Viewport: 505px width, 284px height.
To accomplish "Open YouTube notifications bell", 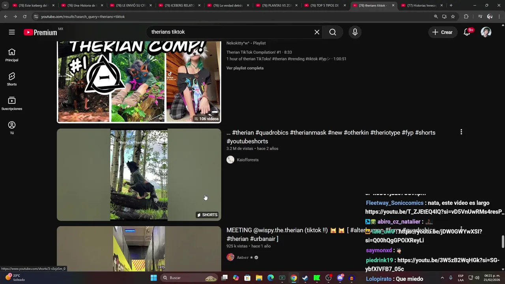I will [467, 32].
